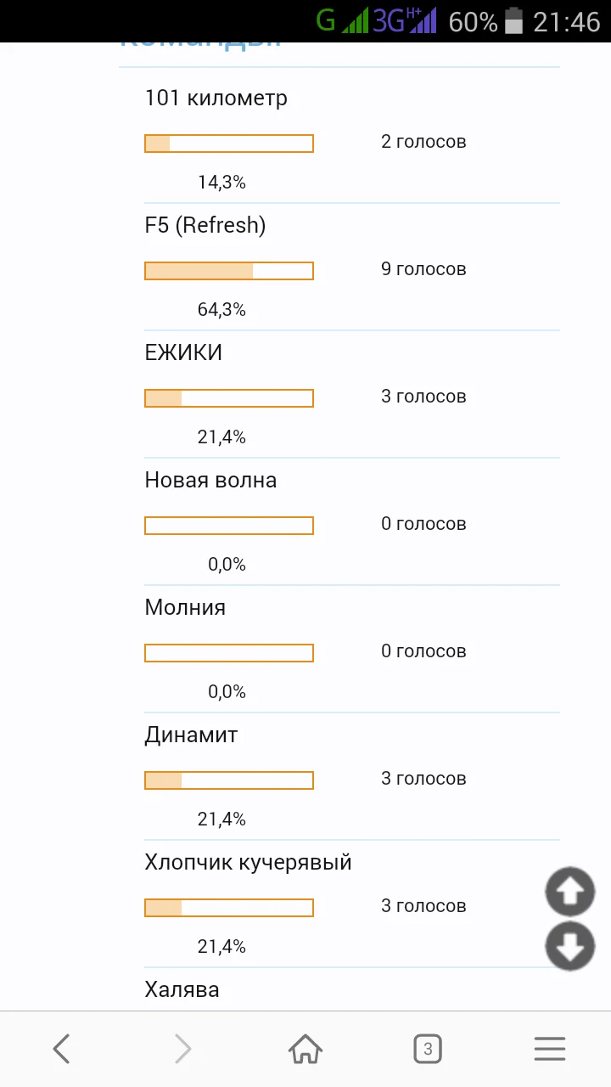This screenshot has height=1087, width=611.
Task: Tap the scroll-up arrow button
Action: (x=569, y=892)
